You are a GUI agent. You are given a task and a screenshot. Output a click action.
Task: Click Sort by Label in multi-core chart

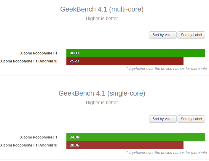191,35
